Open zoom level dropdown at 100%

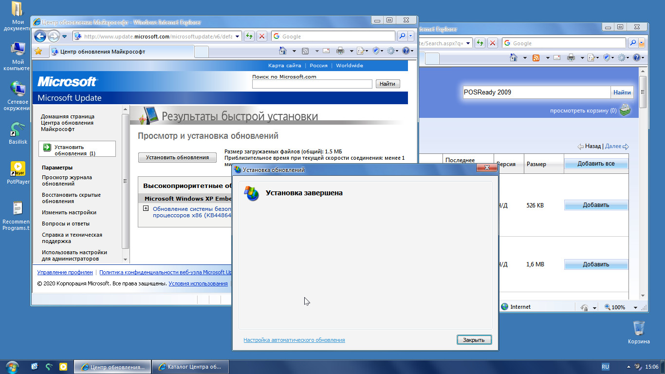[x=635, y=307]
